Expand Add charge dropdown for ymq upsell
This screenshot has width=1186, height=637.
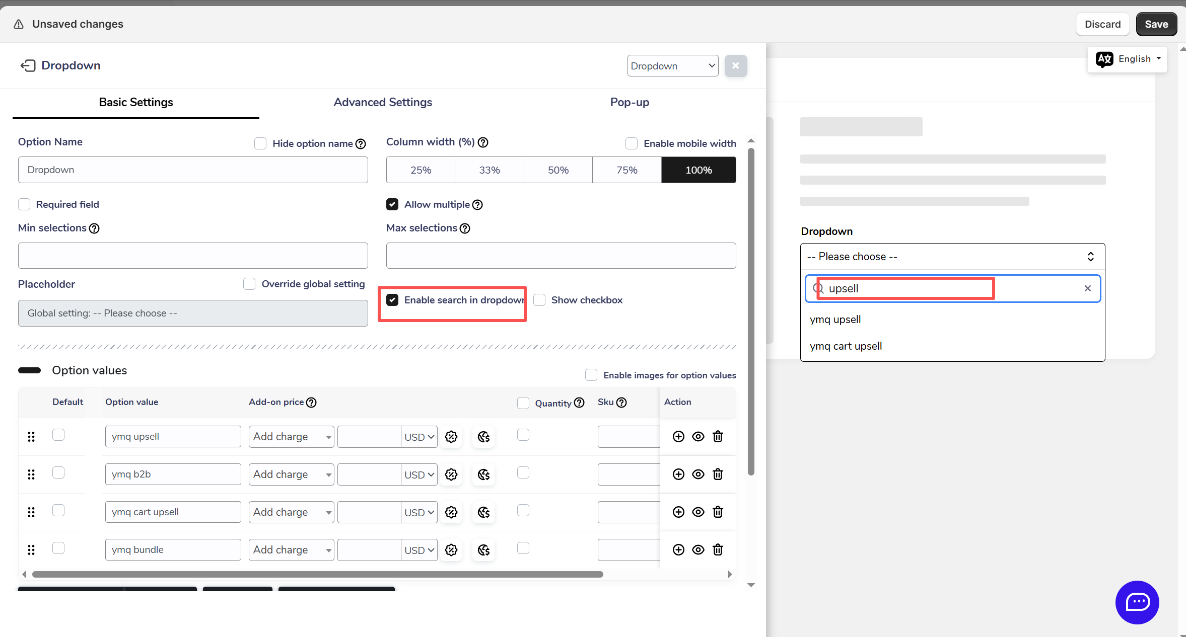(291, 437)
